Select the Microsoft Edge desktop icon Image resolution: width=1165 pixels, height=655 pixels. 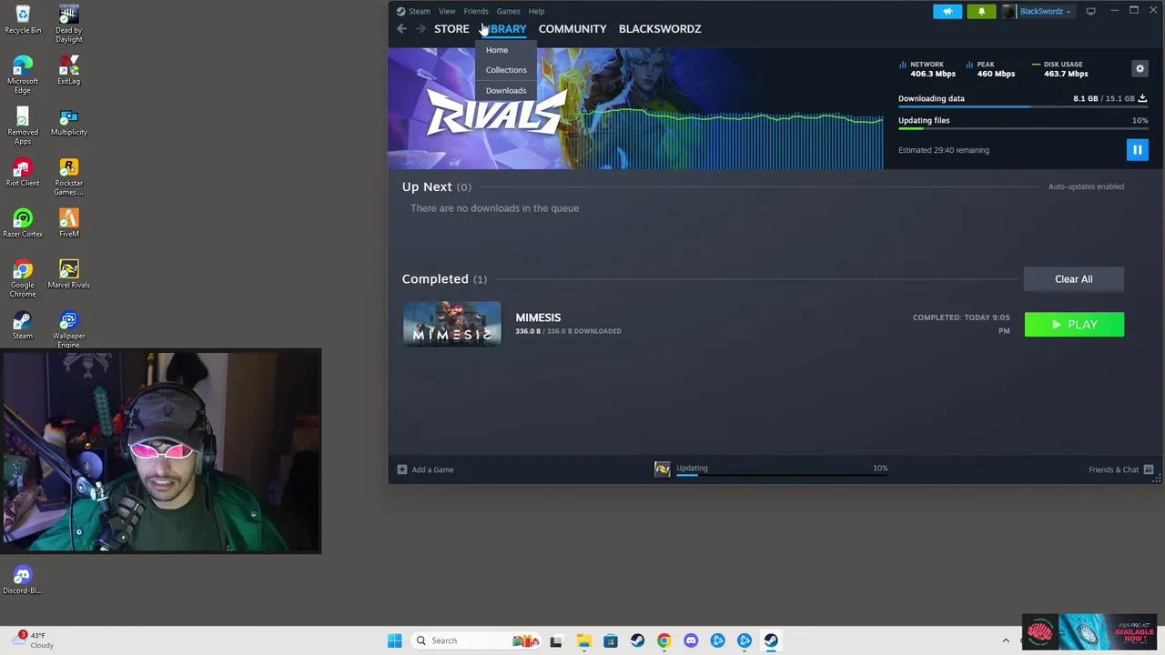(x=23, y=75)
